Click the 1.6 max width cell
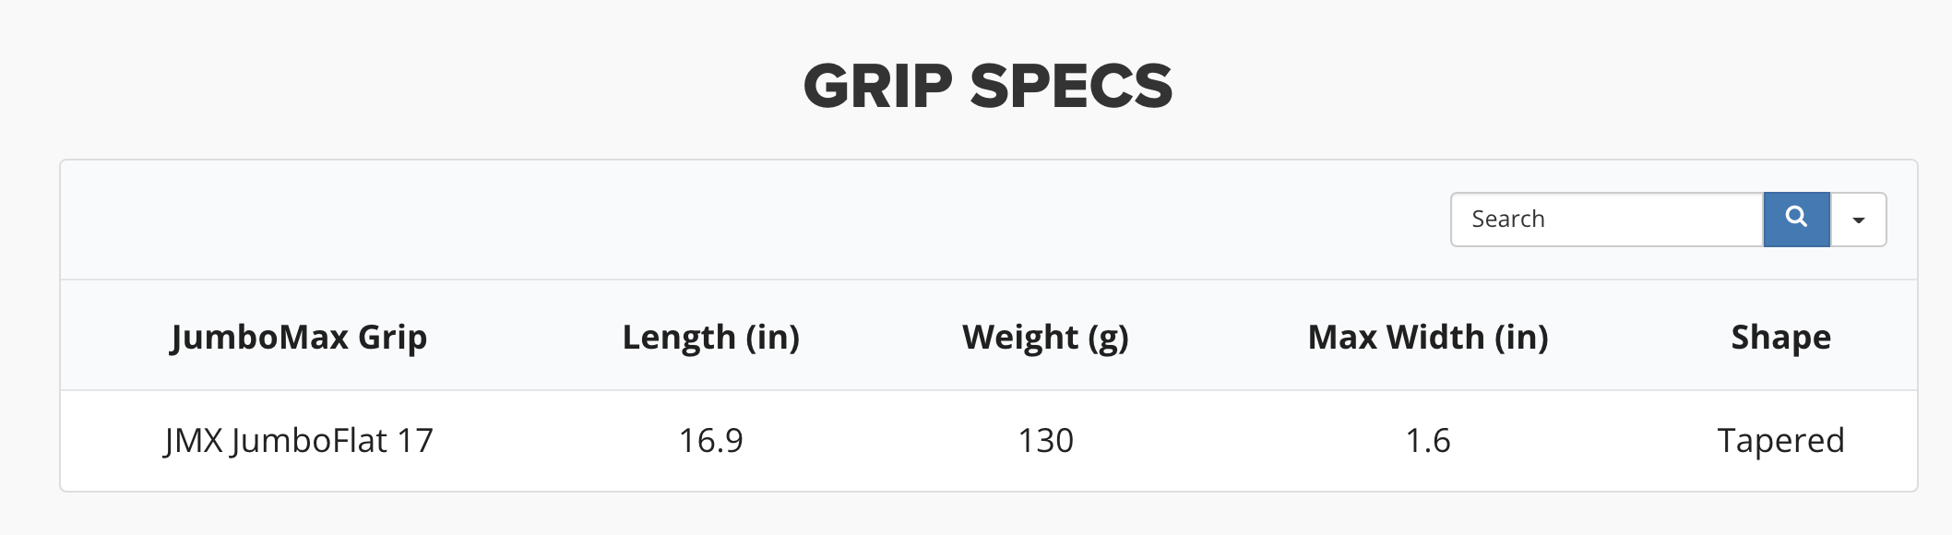 coord(1428,440)
